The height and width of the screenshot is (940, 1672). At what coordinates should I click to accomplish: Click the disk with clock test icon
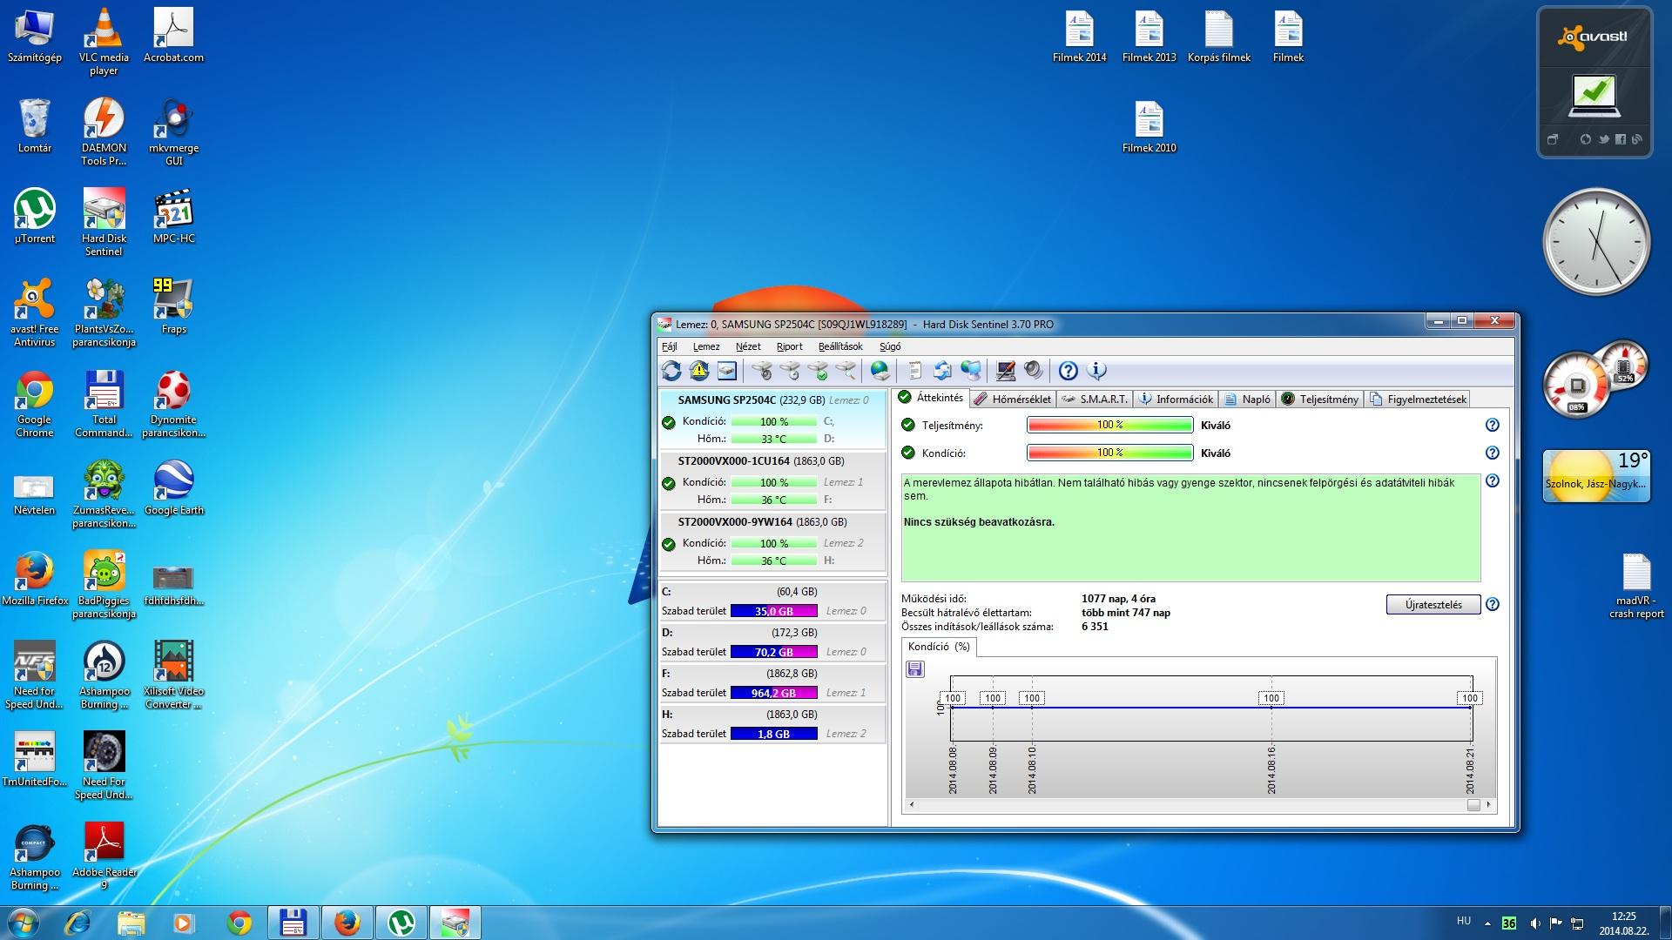click(790, 371)
